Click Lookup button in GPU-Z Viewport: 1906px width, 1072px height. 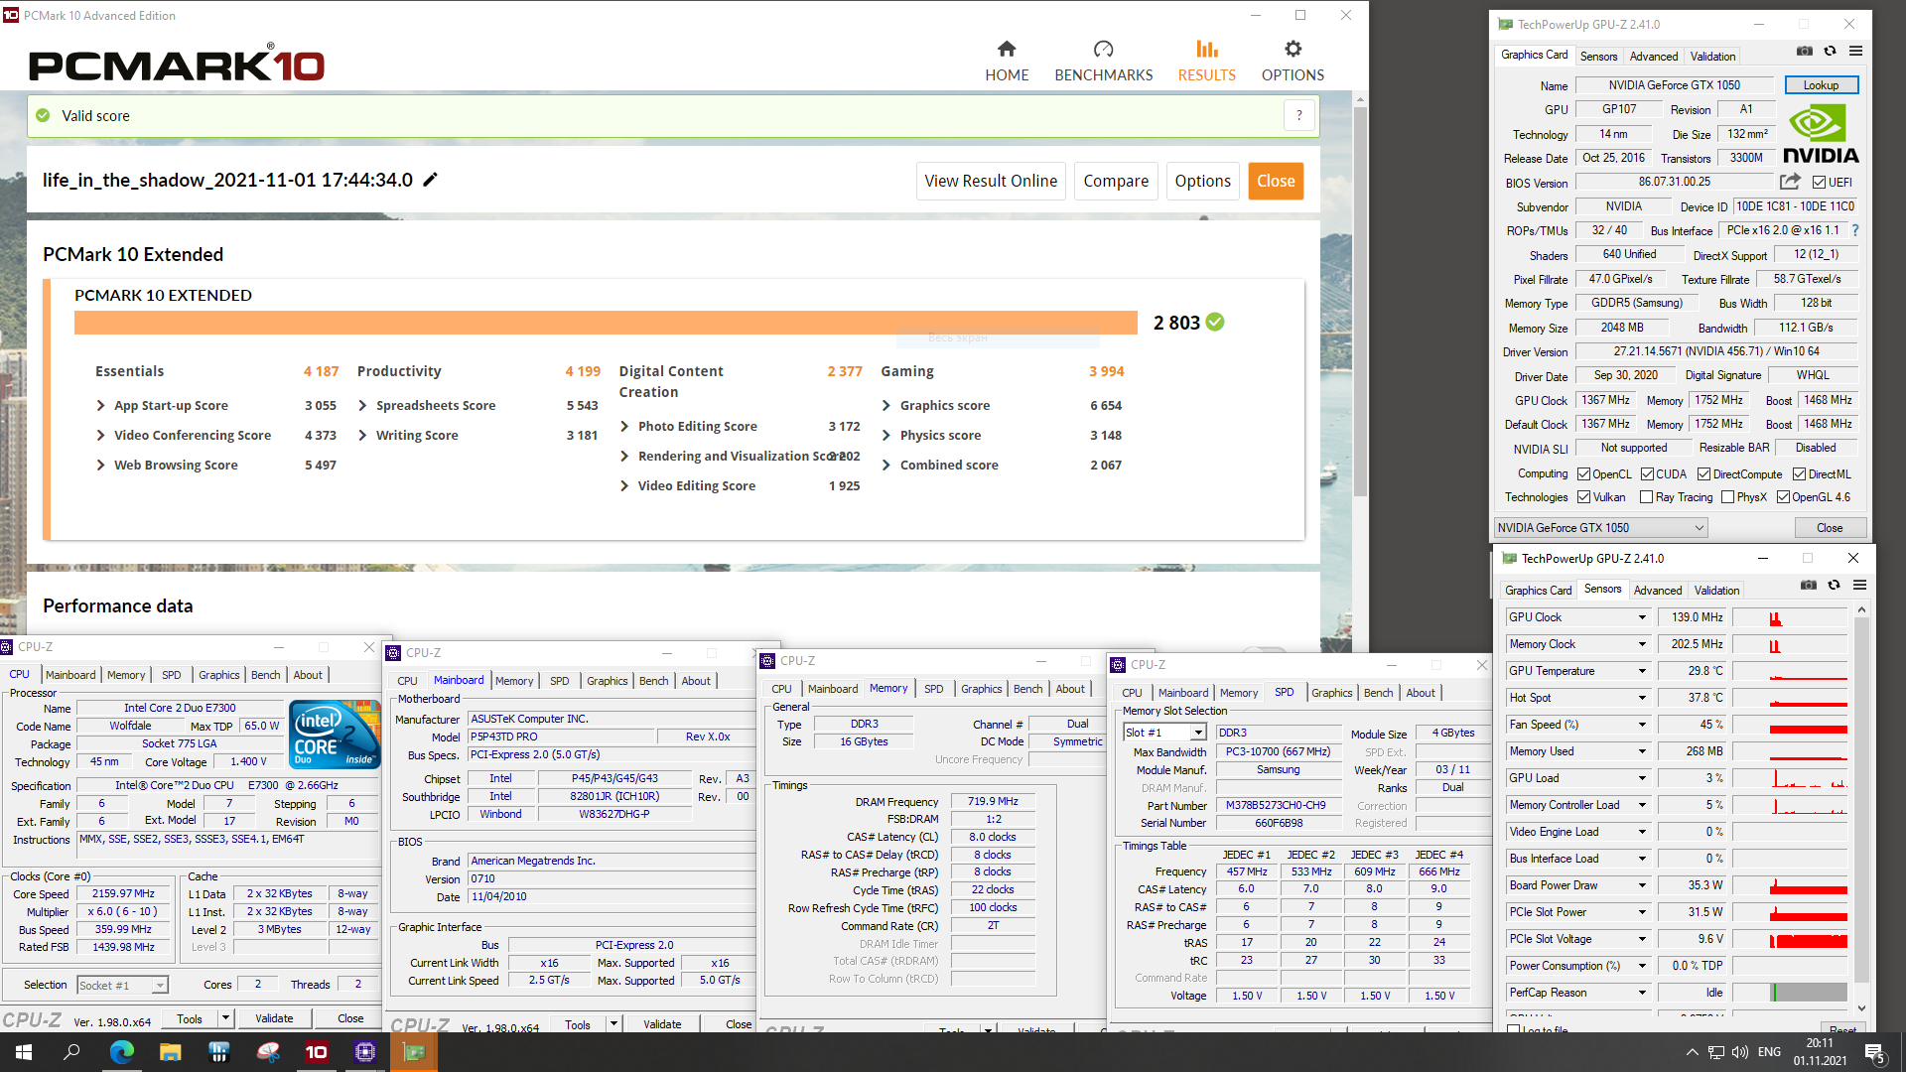[1821, 85]
